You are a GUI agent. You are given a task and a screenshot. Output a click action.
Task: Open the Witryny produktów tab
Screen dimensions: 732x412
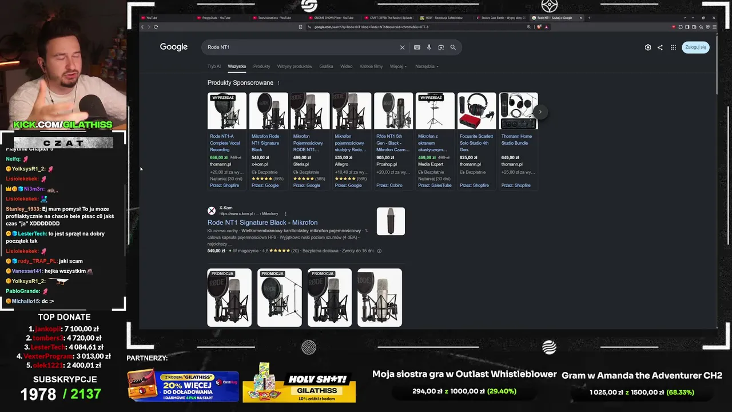click(x=295, y=66)
